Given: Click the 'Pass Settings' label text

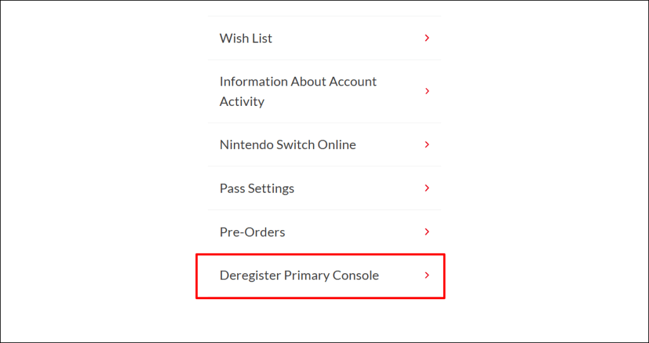Looking at the screenshot, I should pyautogui.click(x=257, y=188).
